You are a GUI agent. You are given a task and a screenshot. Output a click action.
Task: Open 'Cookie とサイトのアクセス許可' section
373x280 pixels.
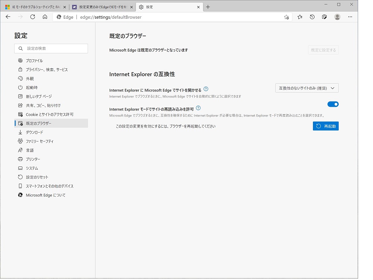[x=51, y=115]
